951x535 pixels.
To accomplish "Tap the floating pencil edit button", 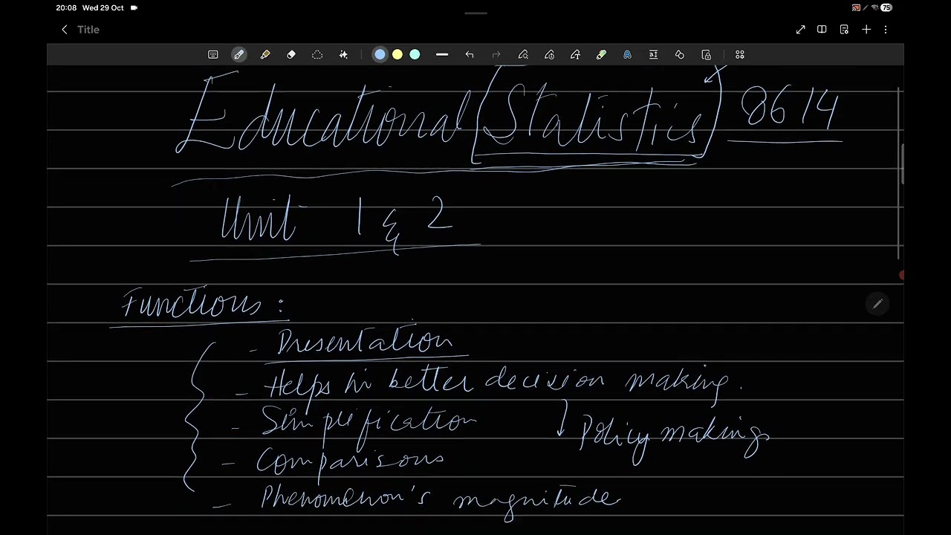I will click(877, 304).
